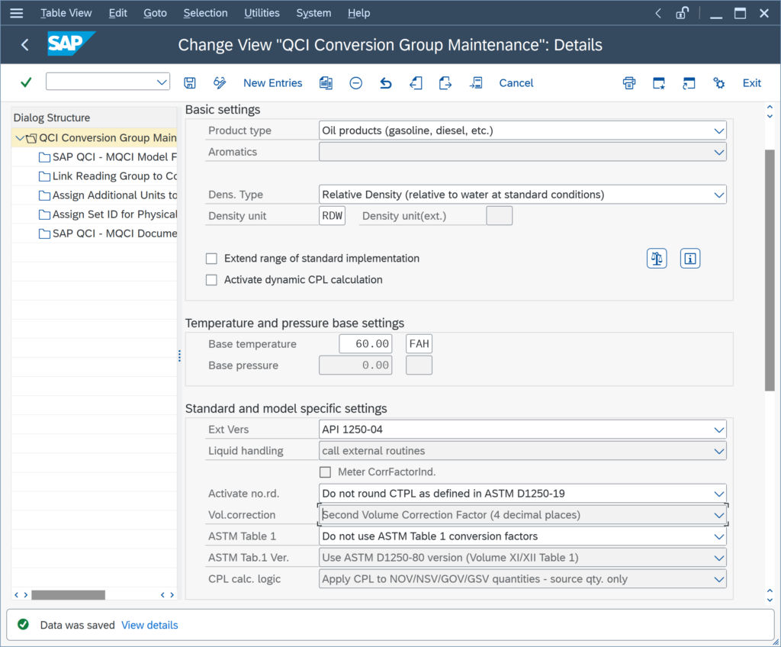Open the Aromatics dropdown
Viewport: 781px width, 647px height.
(x=718, y=152)
